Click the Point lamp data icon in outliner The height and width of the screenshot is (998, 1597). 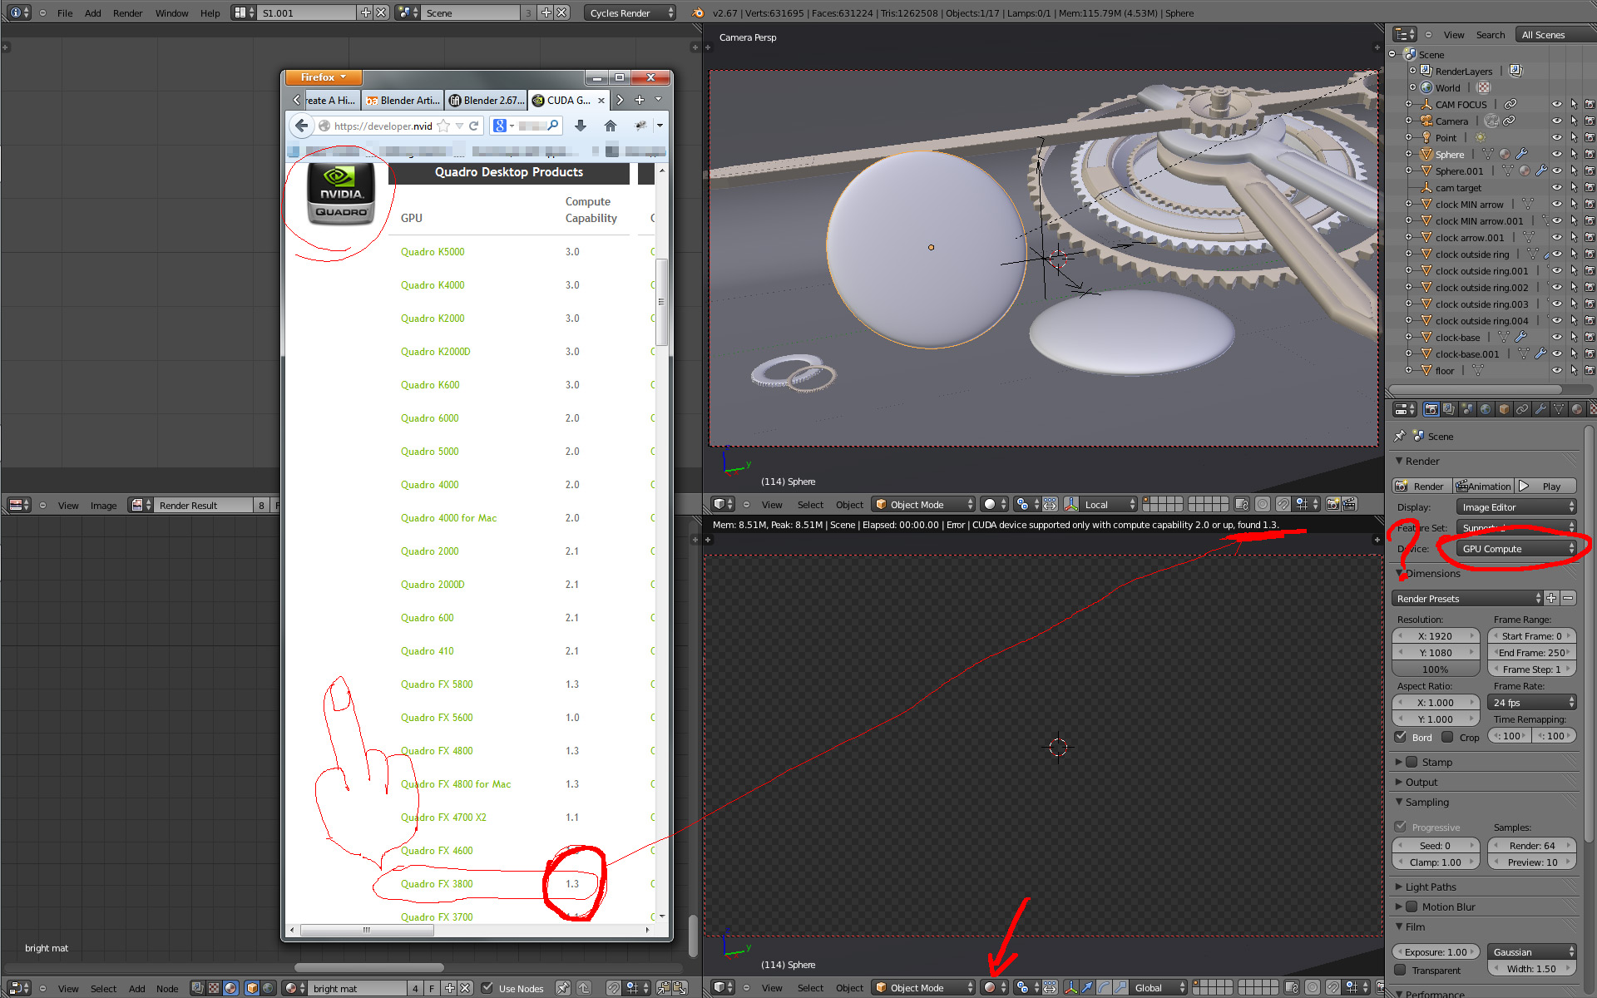[1481, 137]
